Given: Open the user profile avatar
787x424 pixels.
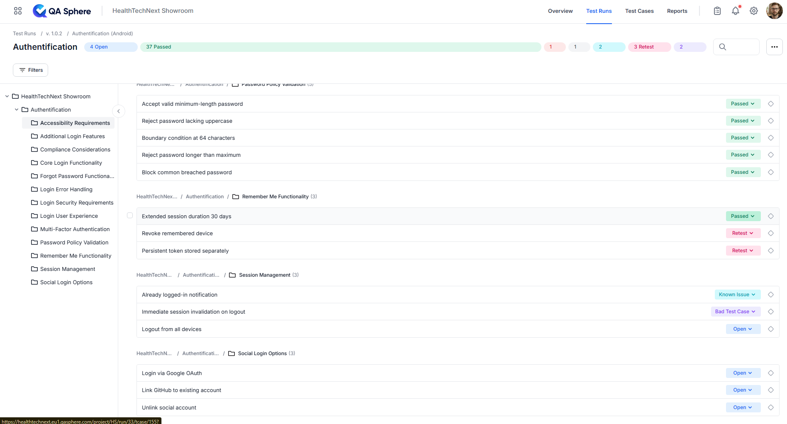Looking at the screenshot, I should pos(774,11).
